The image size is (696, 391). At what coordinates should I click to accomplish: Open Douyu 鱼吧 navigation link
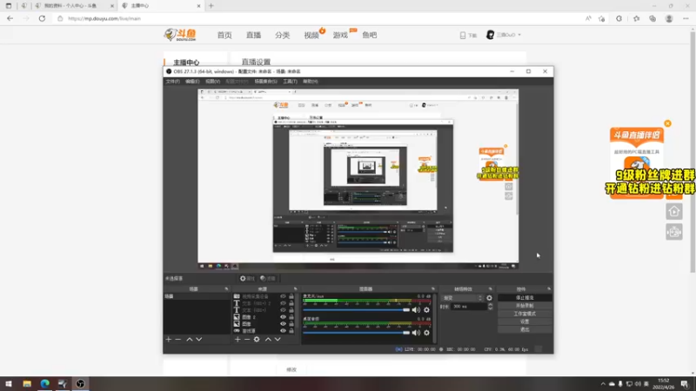click(x=369, y=35)
